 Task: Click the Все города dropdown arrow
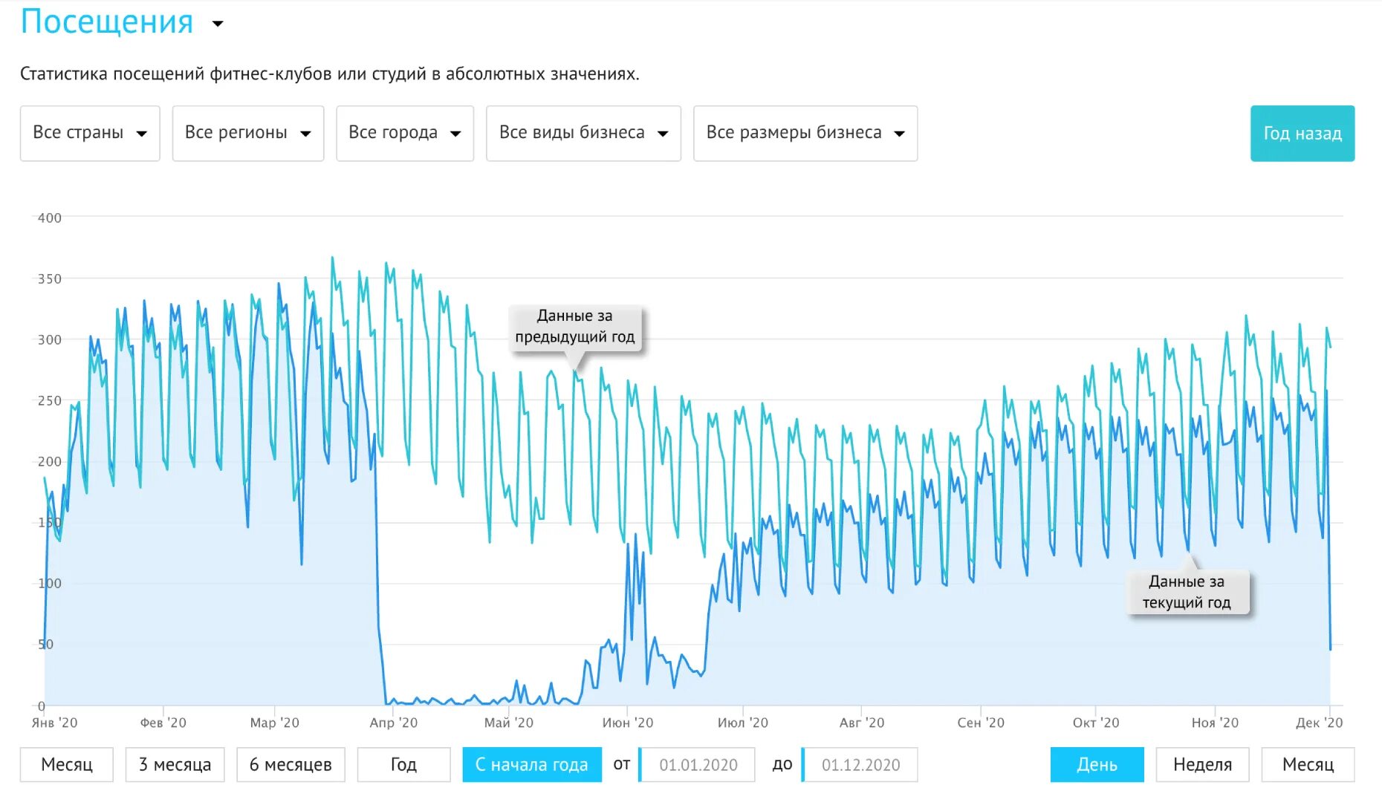pos(455,134)
